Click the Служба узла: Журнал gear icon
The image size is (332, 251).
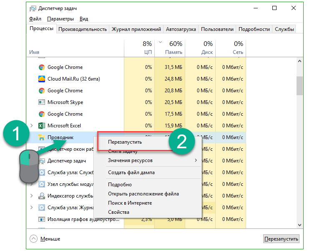click(x=42, y=207)
